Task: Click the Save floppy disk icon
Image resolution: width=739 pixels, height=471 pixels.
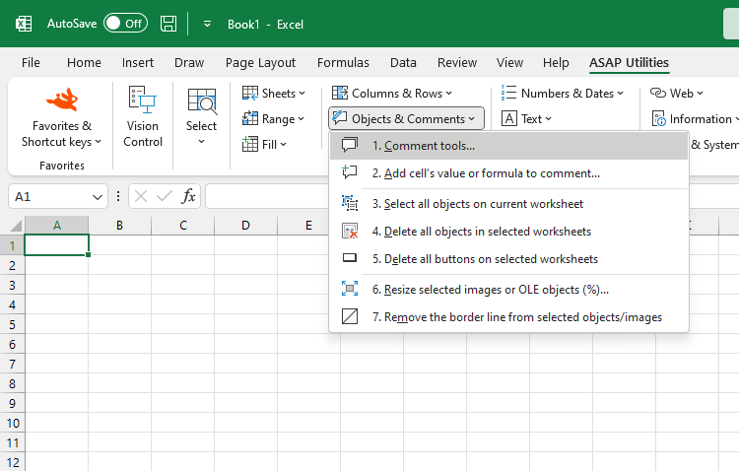Action: tap(168, 24)
